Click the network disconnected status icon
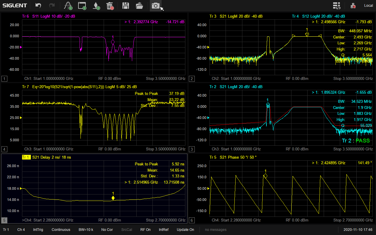This screenshot has height=235, width=376. 353,6
